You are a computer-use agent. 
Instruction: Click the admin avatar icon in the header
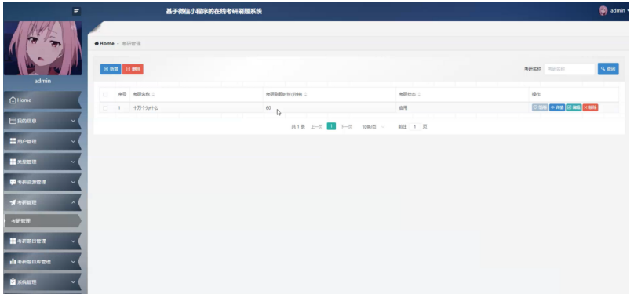[603, 11]
